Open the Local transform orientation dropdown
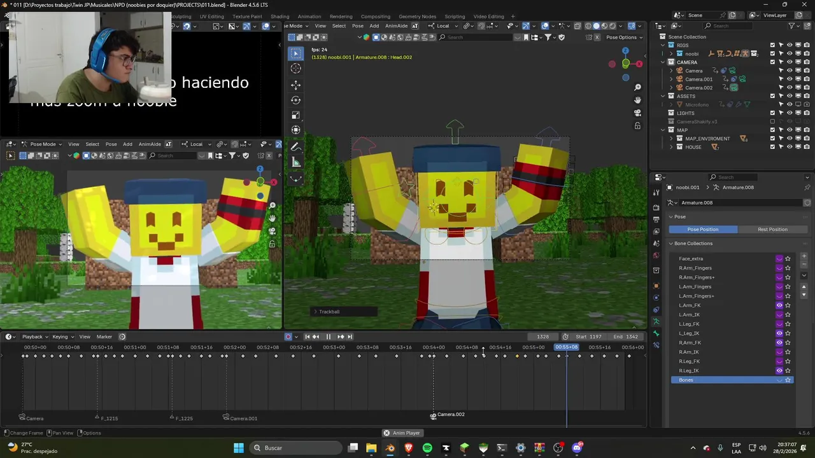Screen dimensions: 815x458 (443, 26)
